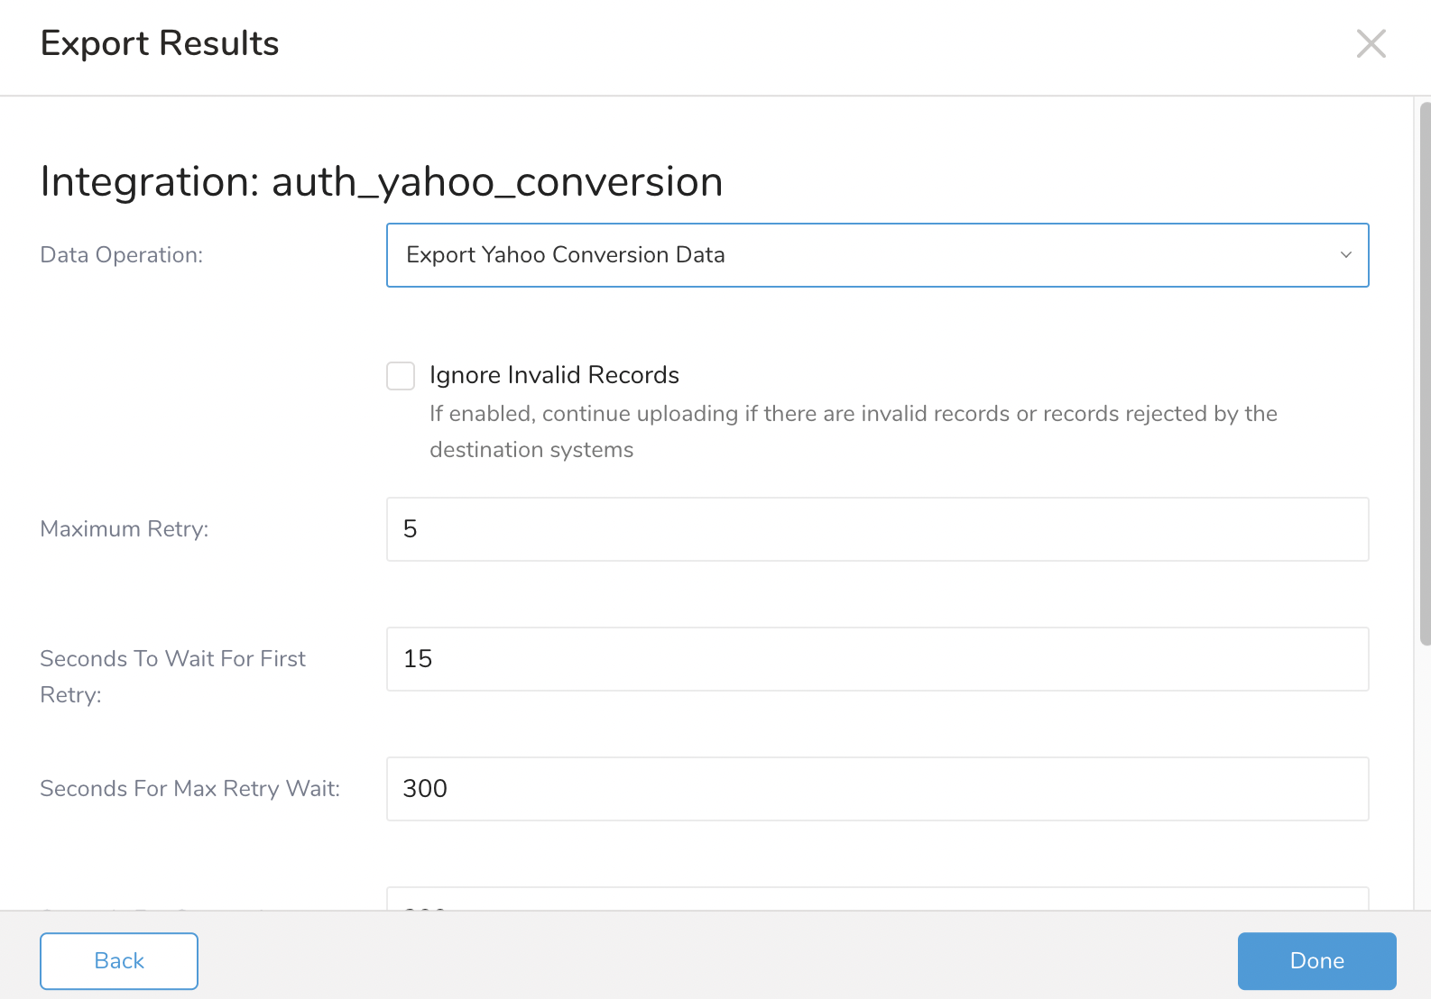Click the Seconds To Wait For First Retry field
1431x999 pixels.
tap(877, 659)
